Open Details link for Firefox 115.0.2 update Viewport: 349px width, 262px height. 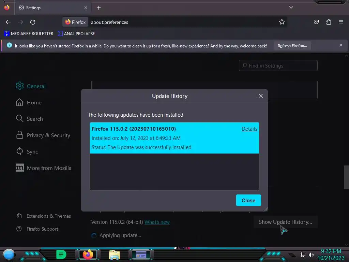[249, 129]
